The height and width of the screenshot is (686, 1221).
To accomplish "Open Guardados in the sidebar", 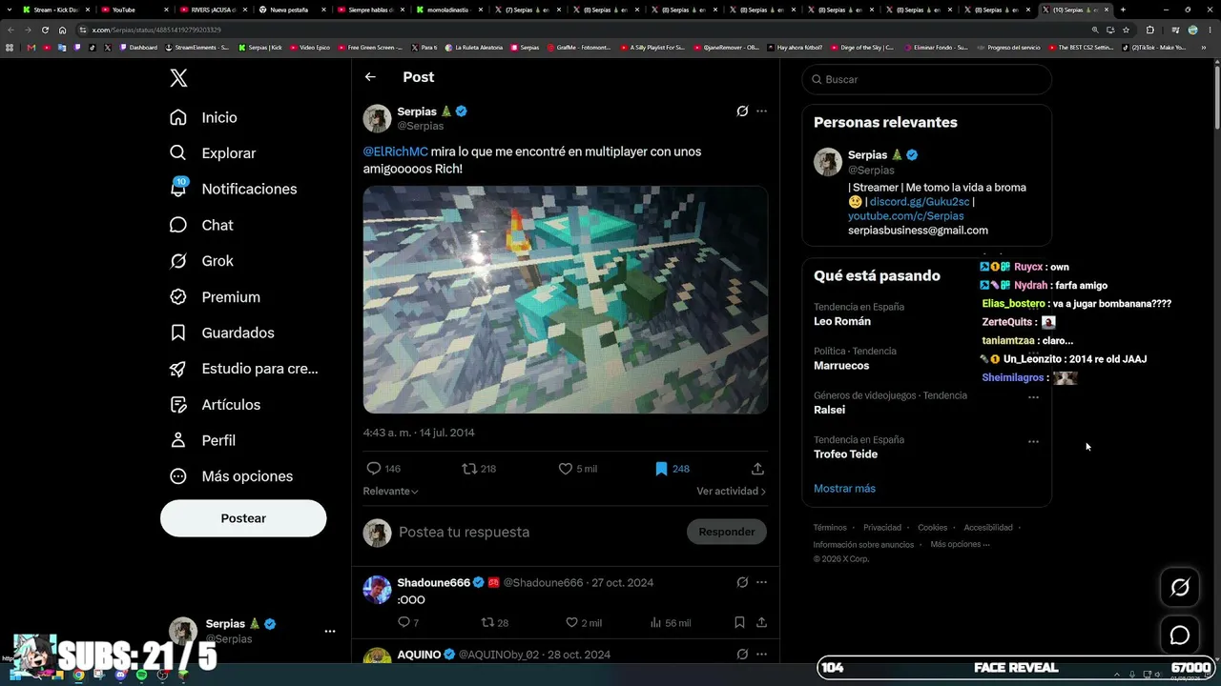I will click(222, 333).
